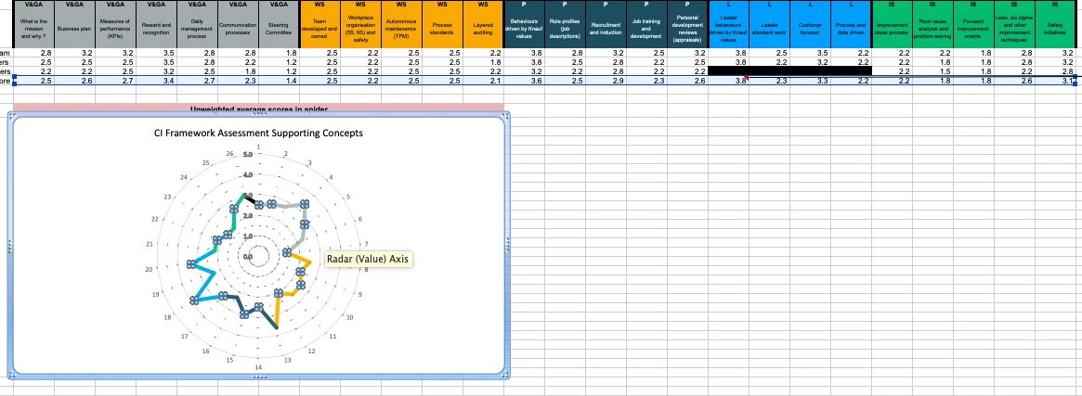Click the 3.4 score under Reward and recognition
Image resolution: width=1082 pixels, height=396 pixels.
pos(156,82)
